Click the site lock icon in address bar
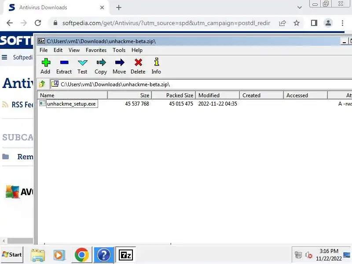This screenshot has height=264, width=352. click(55, 23)
